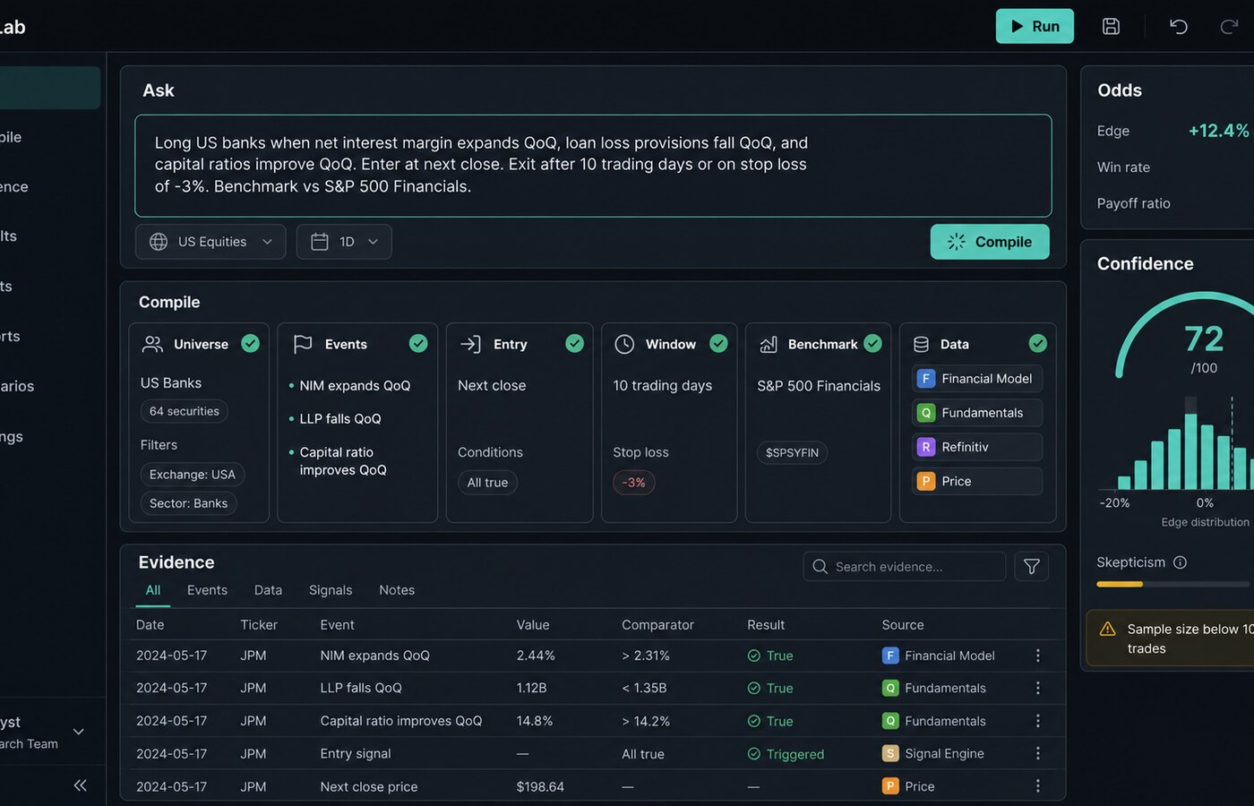Click the Window clock icon
Image resolution: width=1254 pixels, height=806 pixels.
coord(624,344)
